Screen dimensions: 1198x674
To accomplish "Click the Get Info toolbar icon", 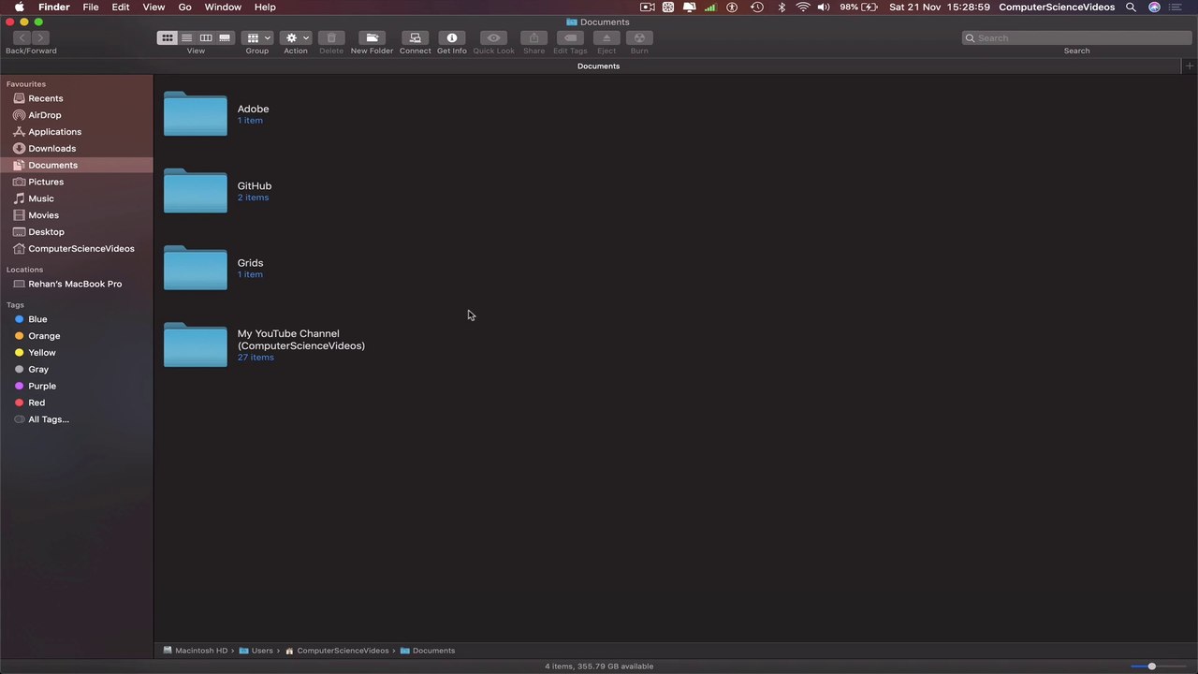I will [x=452, y=38].
